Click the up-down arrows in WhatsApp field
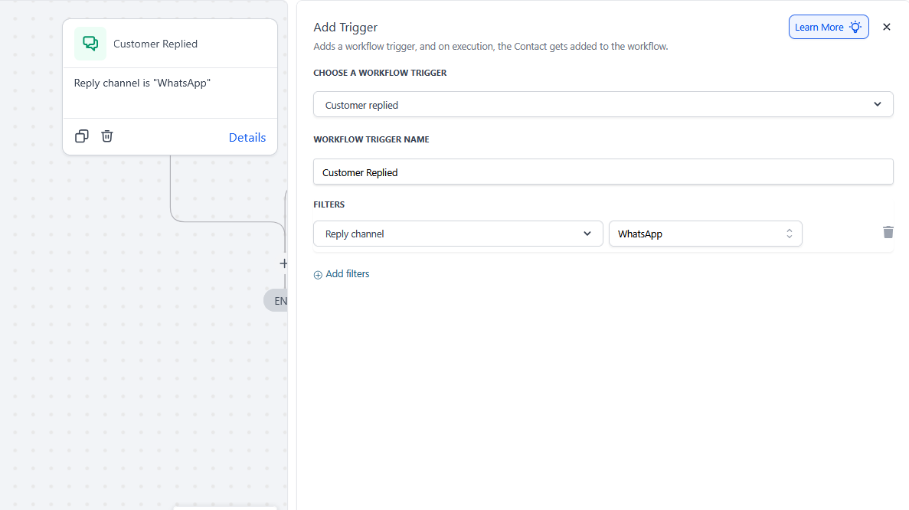Viewport: 909px width, 510px height. click(790, 234)
